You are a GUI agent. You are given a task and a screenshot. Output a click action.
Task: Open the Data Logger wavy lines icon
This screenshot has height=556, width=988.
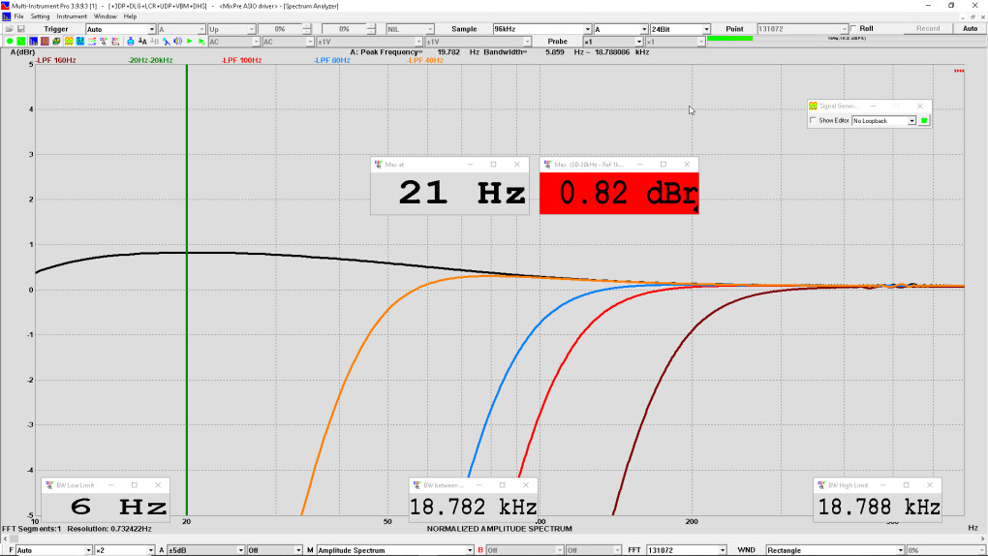[x=92, y=42]
